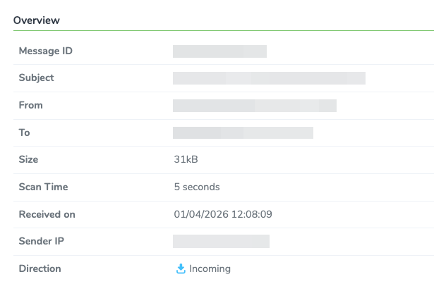434x291 pixels.
Task: Click the redacted Sender IP value
Action: 221,241
